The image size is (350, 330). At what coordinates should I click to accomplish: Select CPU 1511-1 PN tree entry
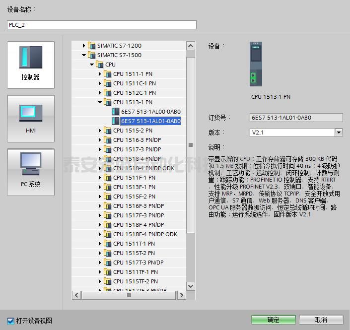[133, 74]
